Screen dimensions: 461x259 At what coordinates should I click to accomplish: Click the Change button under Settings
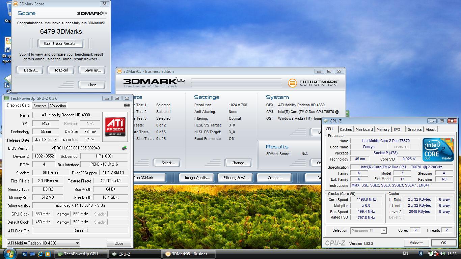(x=239, y=163)
